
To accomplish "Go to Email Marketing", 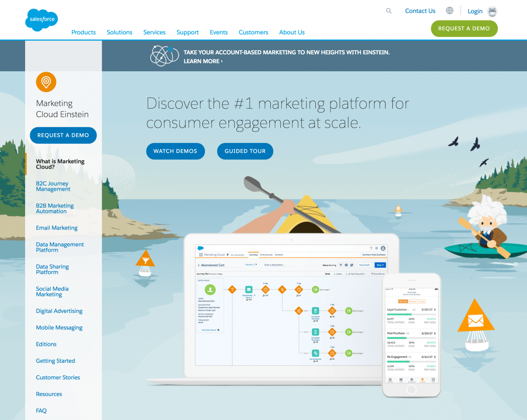I will coord(57,228).
